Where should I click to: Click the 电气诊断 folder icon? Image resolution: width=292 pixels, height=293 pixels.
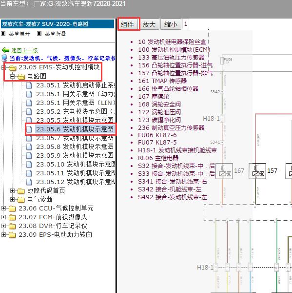coord(21,200)
